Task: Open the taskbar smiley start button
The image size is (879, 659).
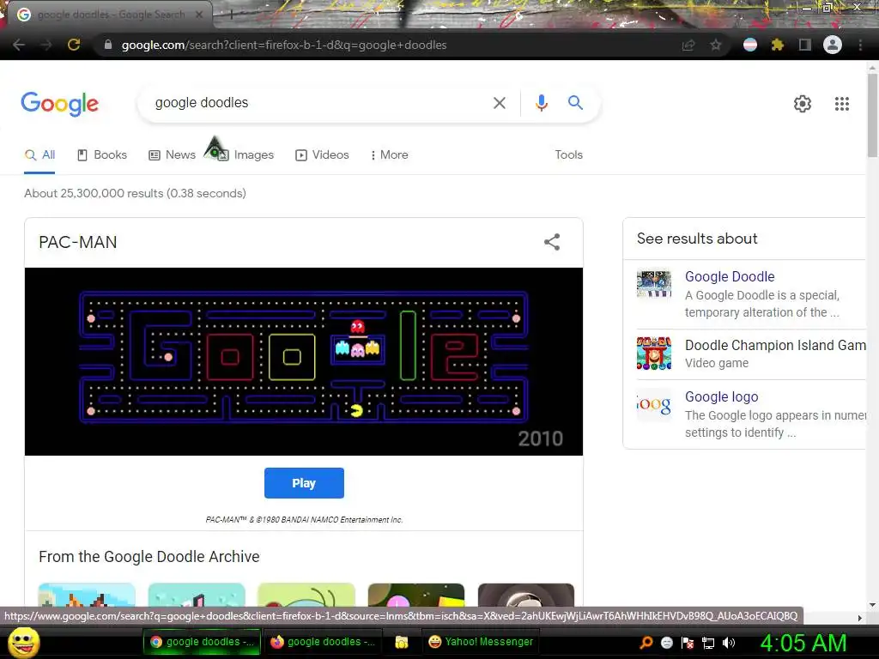Action: point(24,643)
